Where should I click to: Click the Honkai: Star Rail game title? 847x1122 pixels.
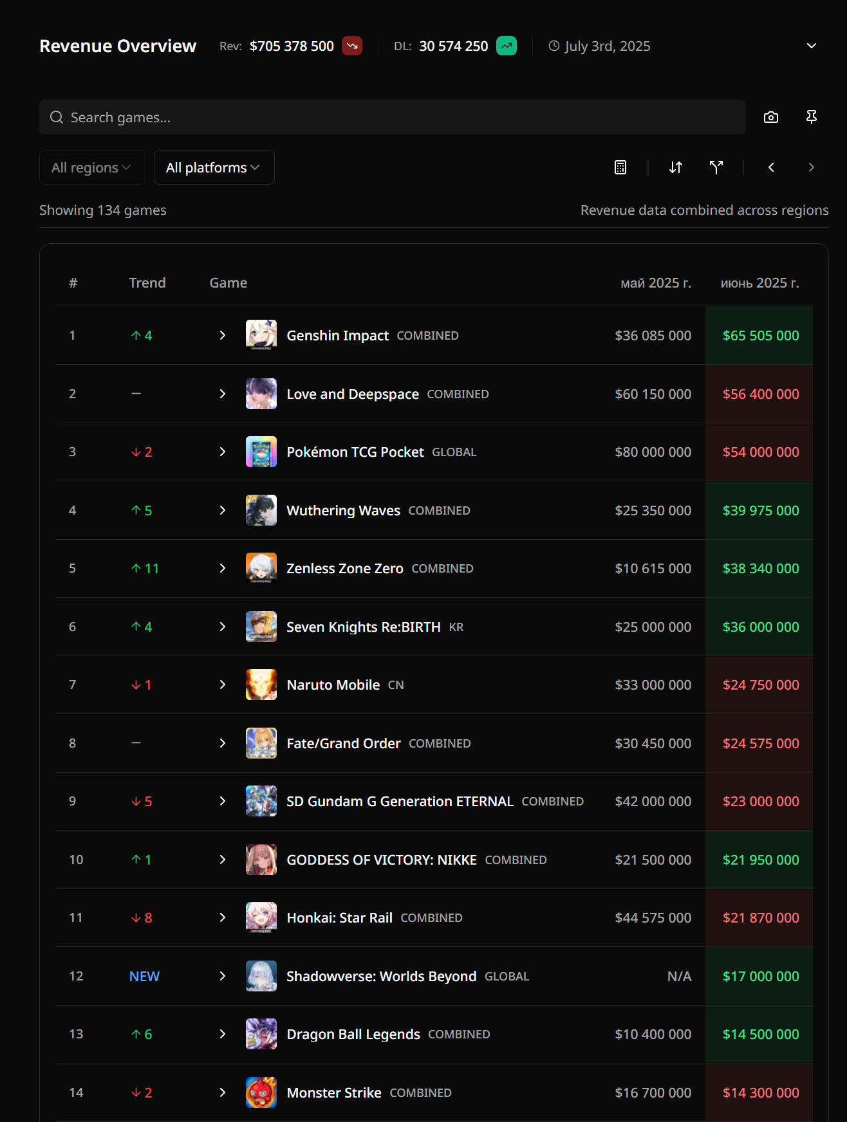click(340, 917)
